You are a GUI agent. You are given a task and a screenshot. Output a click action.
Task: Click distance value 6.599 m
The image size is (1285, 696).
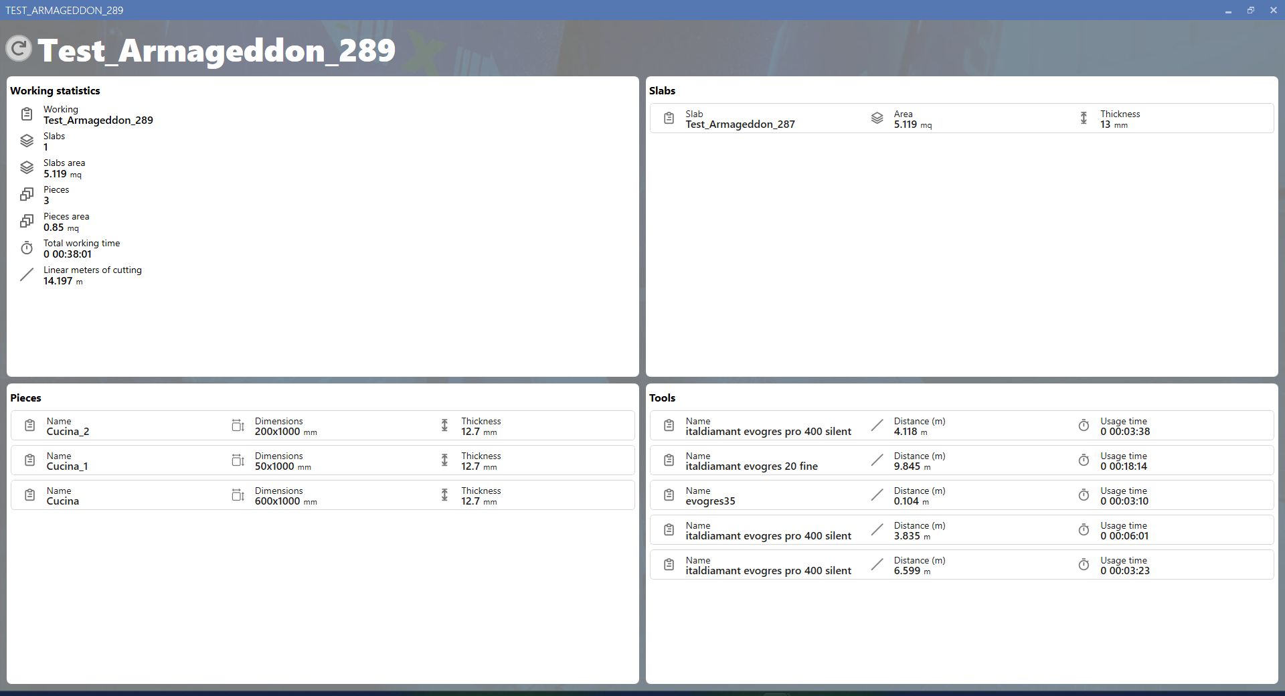[x=912, y=571]
